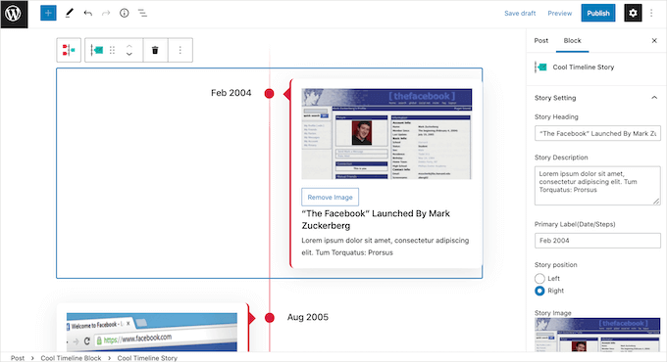667x362 pixels.
Task: Click the thefacebook image in the story card
Action: 386,134
